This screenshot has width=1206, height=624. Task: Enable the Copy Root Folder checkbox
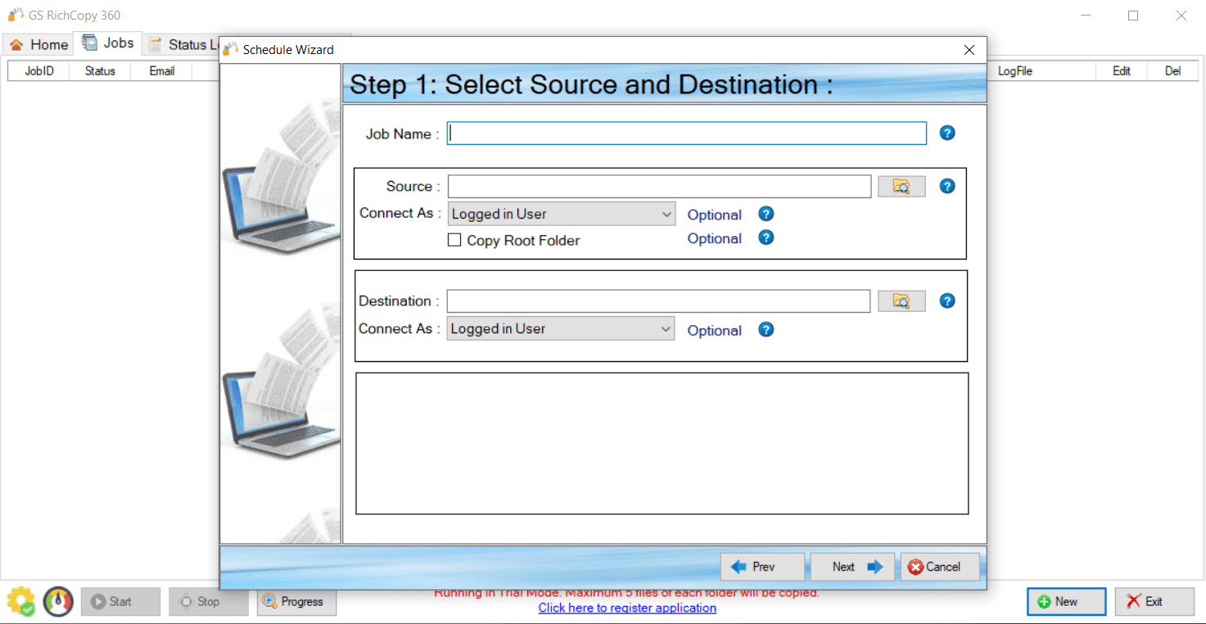click(454, 240)
